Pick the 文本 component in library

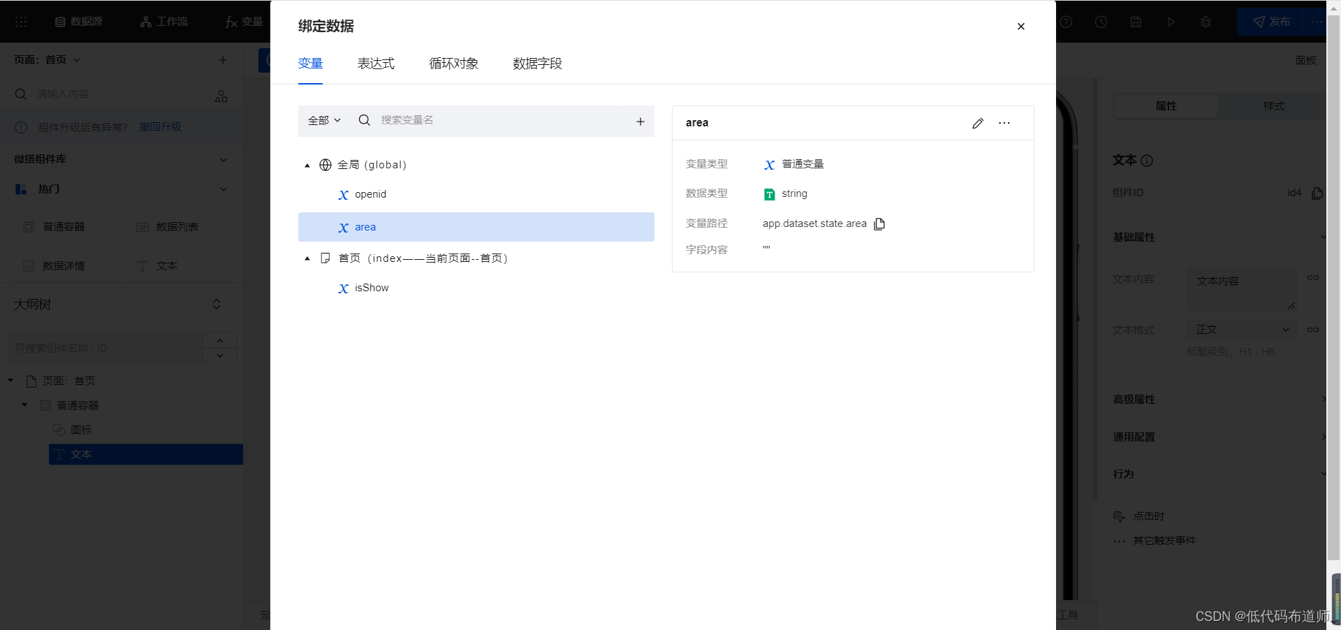179,266
